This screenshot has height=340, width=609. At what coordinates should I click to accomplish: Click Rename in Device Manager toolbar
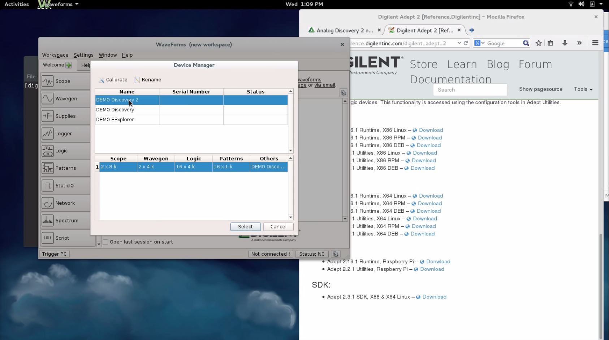[x=148, y=80]
